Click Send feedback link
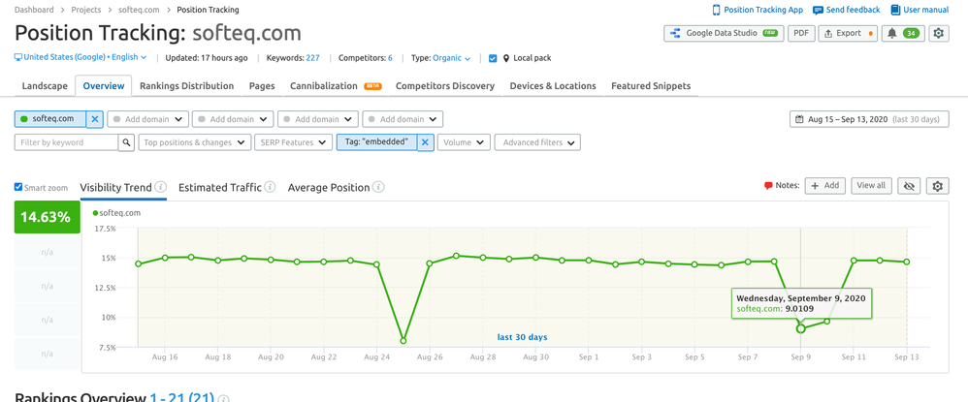Image resolution: width=968 pixels, height=402 pixels. point(847,10)
